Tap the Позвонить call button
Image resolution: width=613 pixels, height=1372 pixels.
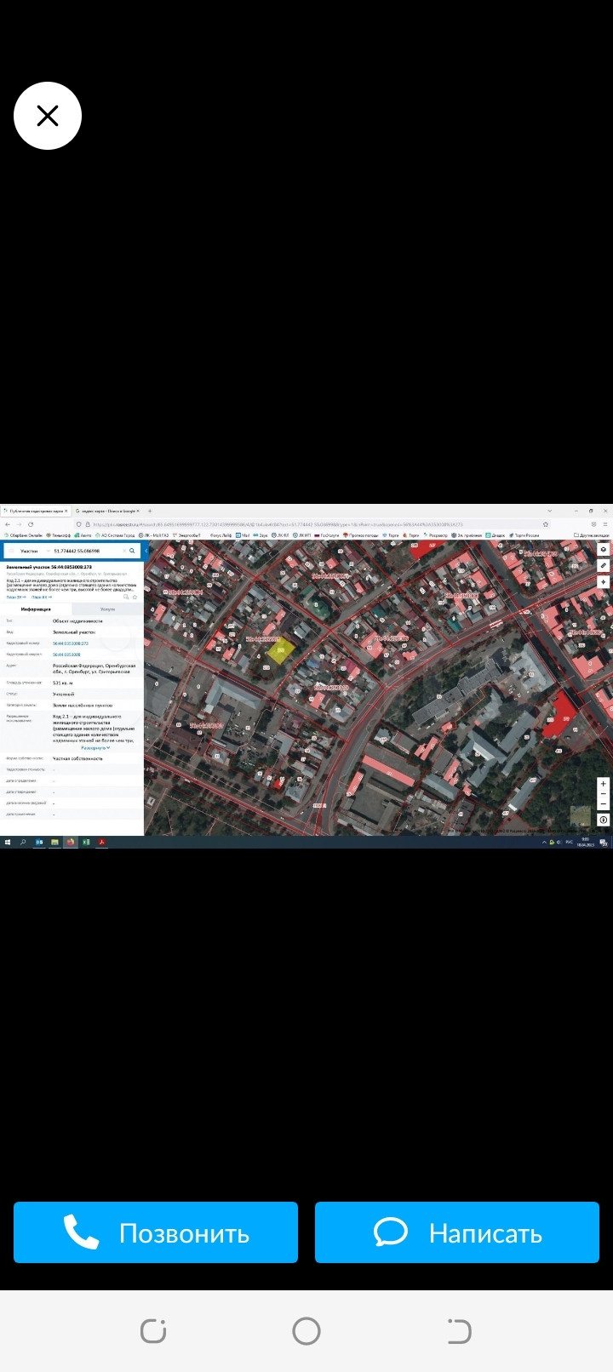156,1232
